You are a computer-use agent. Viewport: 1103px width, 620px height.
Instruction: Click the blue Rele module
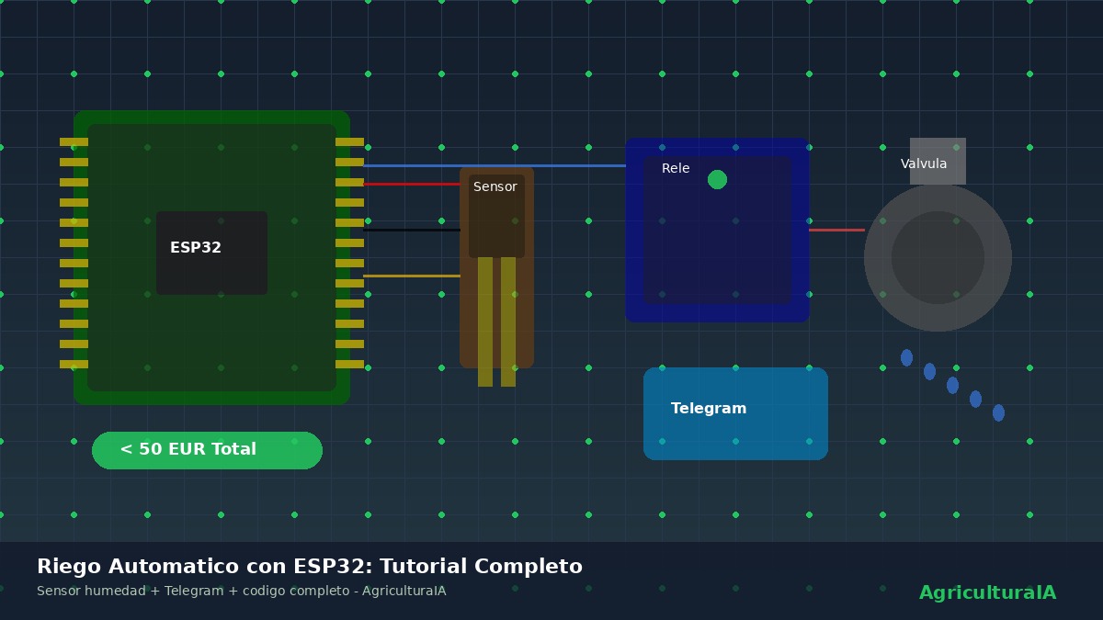(x=717, y=230)
